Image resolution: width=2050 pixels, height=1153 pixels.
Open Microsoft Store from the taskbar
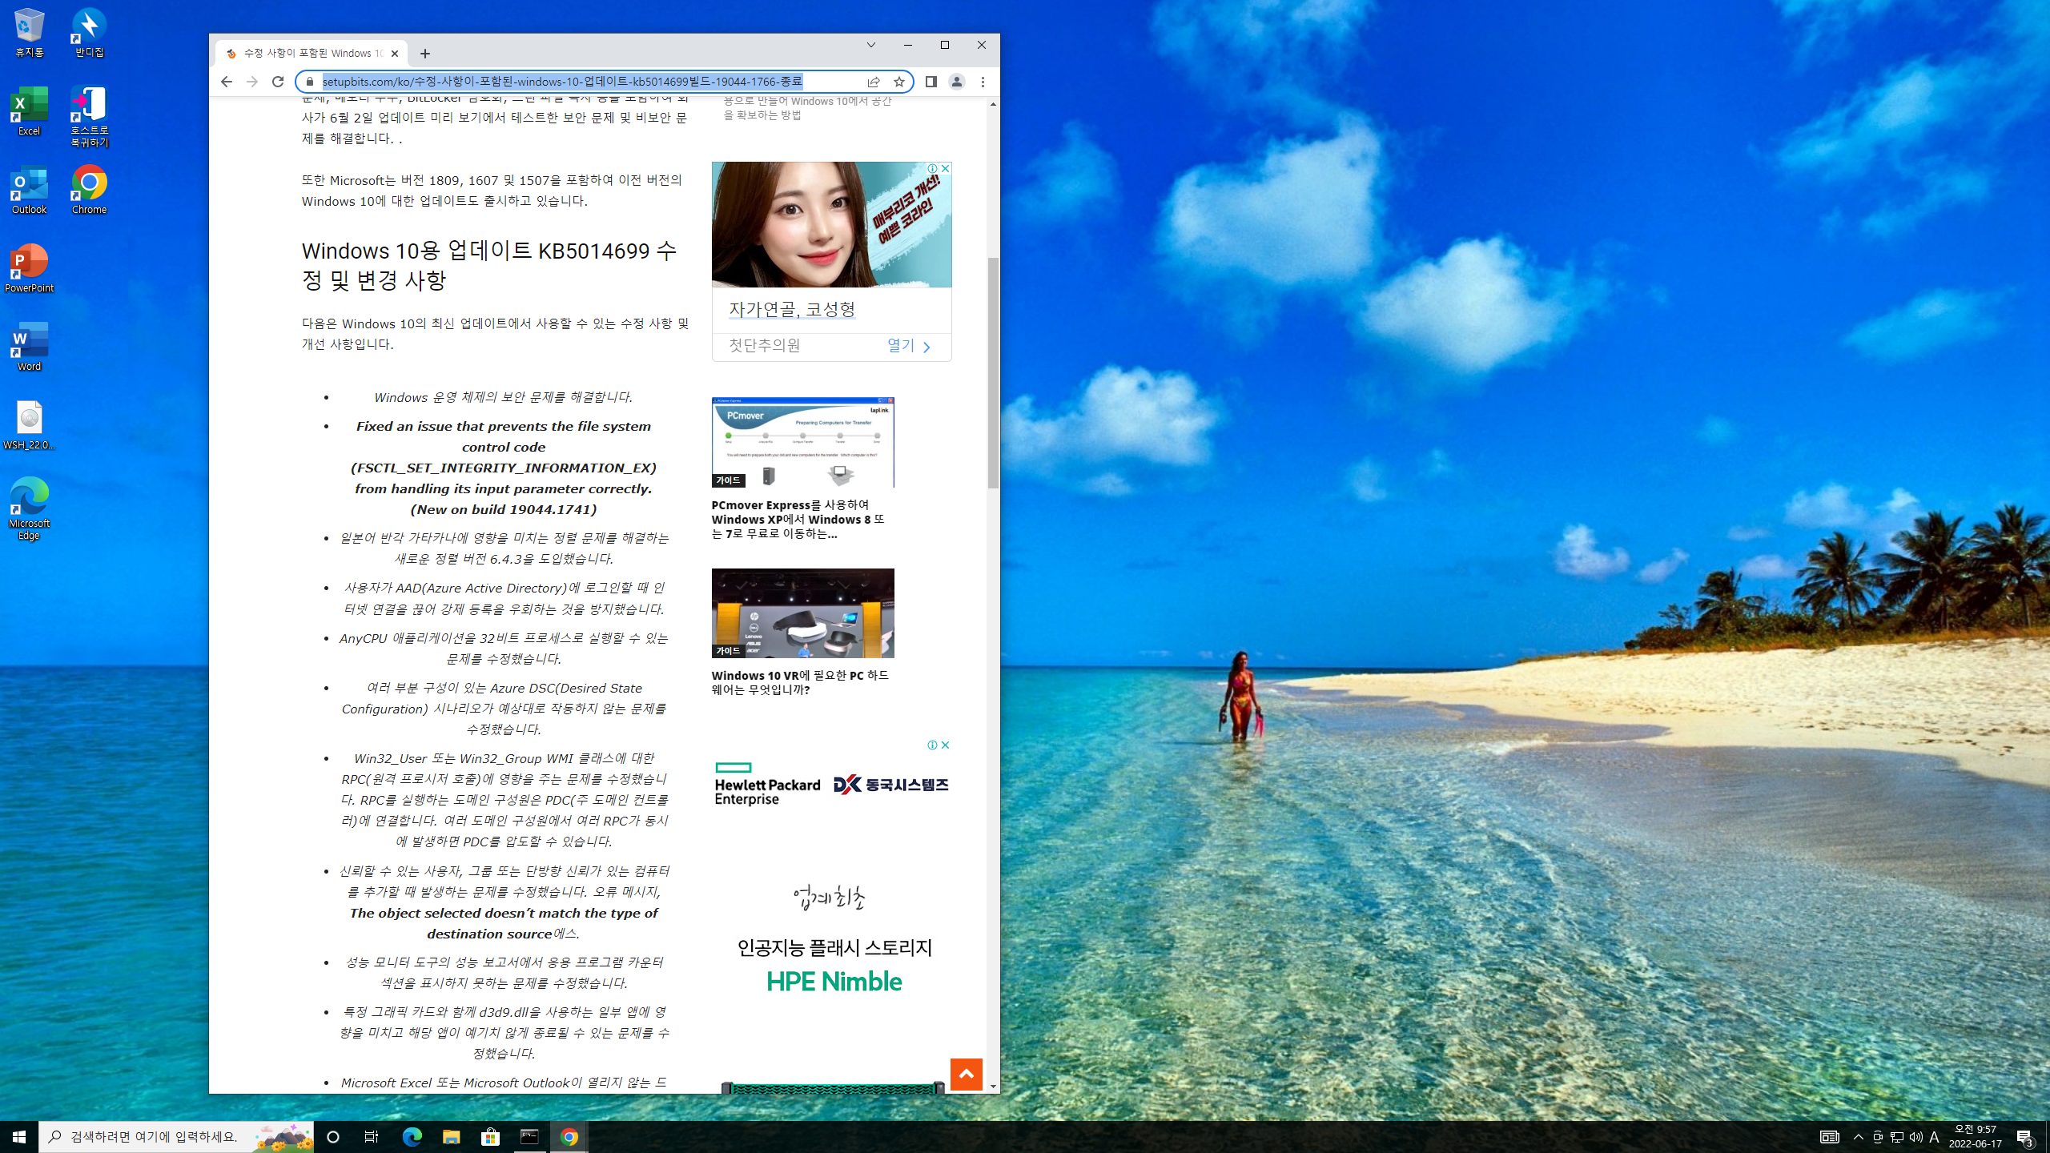(x=490, y=1136)
